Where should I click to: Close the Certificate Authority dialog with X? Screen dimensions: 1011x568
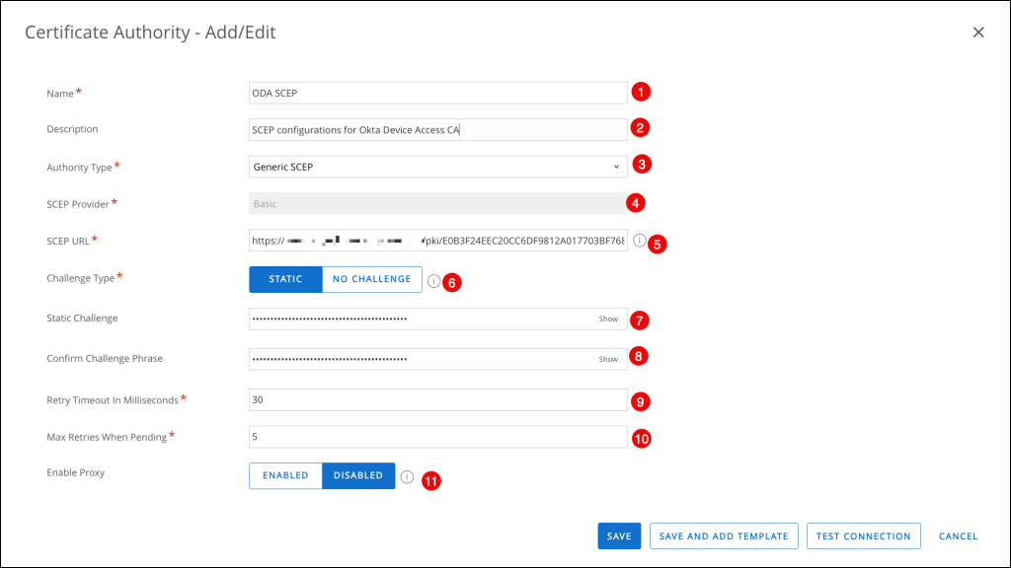(x=977, y=33)
